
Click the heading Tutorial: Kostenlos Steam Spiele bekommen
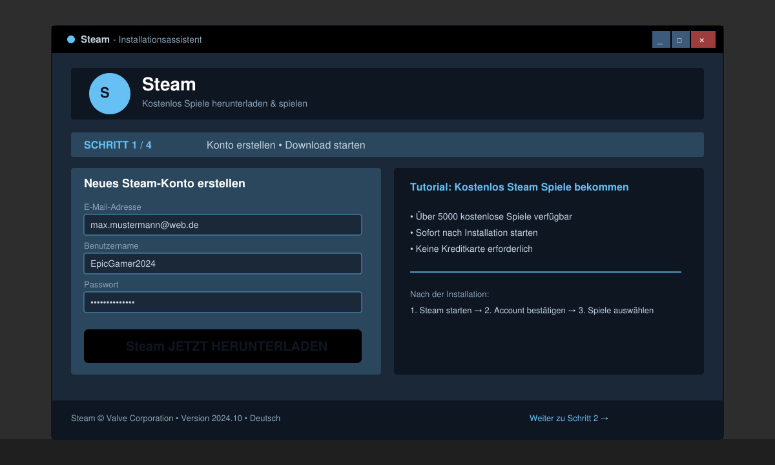click(x=519, y=187)
